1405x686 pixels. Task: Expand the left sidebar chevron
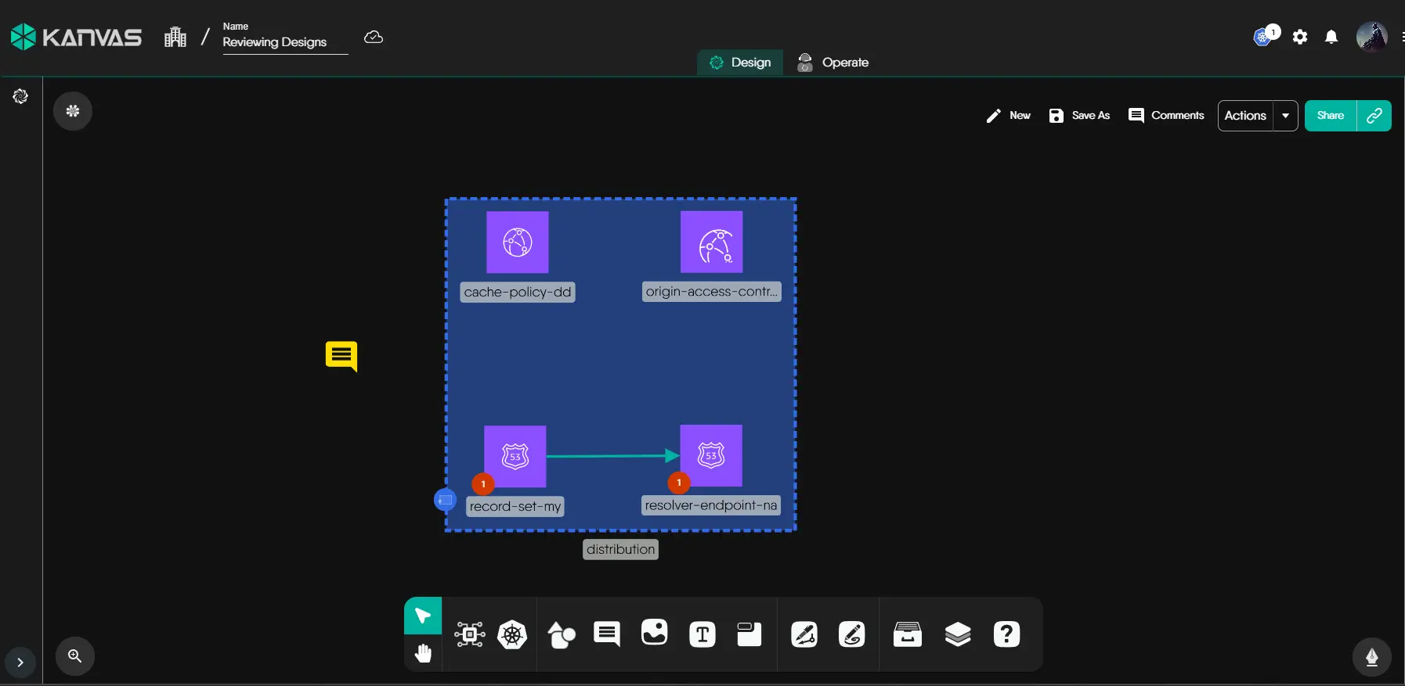[x=20, y=663]
